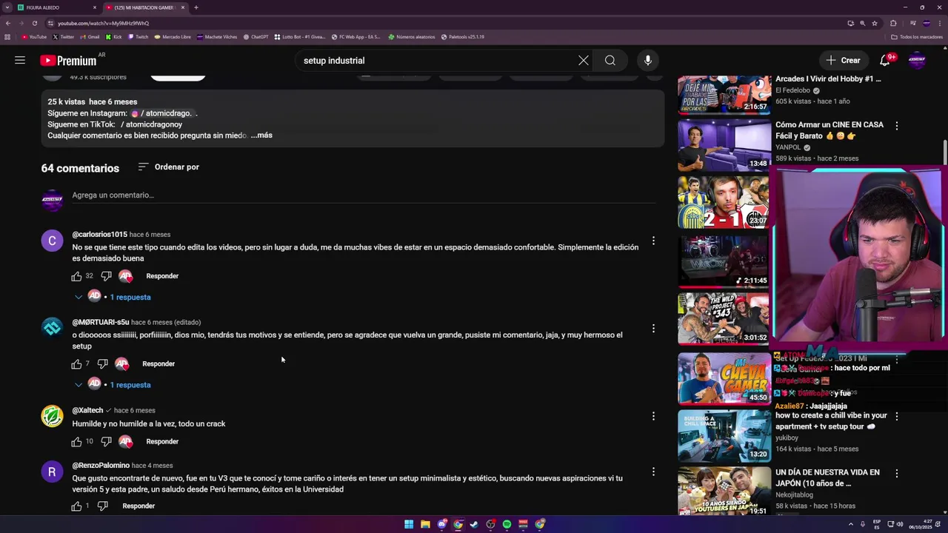The width and height of the screenshot is (948, 533).
Task: Expand video description with ...más
Action: (x=261, y=135)
